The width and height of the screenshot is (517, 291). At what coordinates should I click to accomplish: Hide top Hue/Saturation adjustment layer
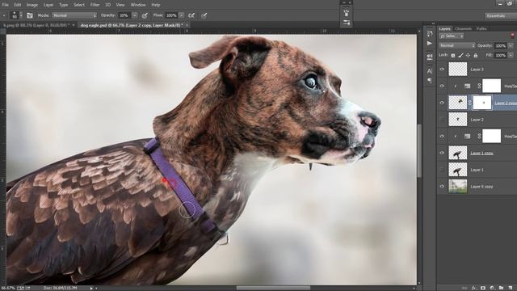[x=442, y=86]
